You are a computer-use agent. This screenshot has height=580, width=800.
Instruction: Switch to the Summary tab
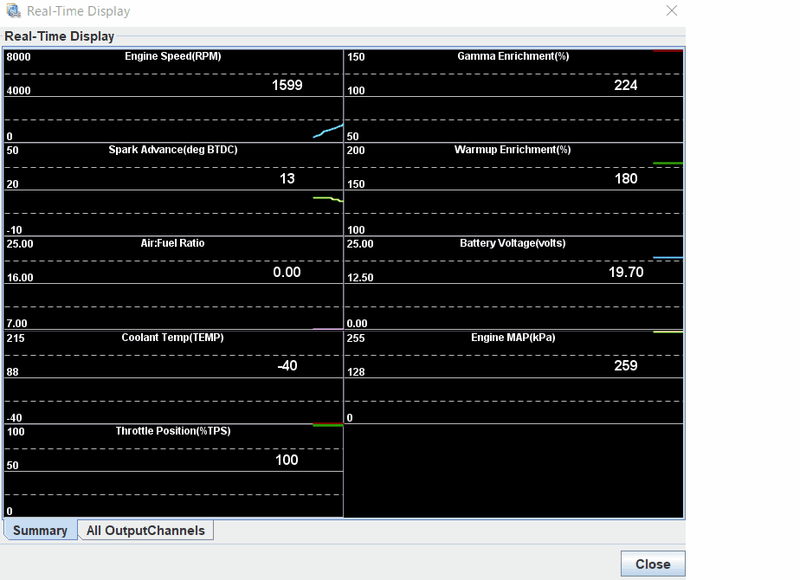(x=40, y=530)
